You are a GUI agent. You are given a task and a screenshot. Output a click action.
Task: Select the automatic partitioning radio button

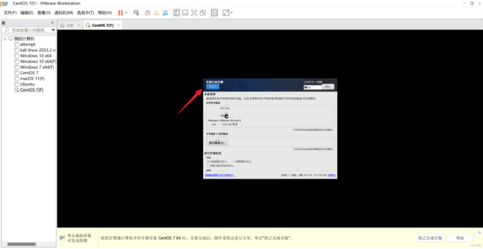click(209, 161)
